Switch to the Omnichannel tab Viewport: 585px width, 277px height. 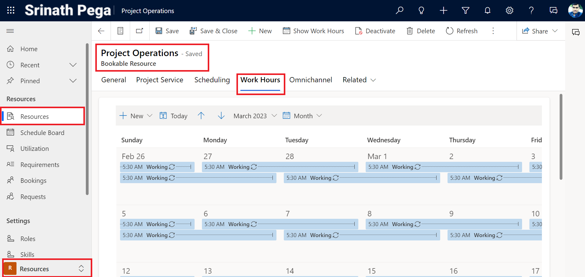coord(310,80)
